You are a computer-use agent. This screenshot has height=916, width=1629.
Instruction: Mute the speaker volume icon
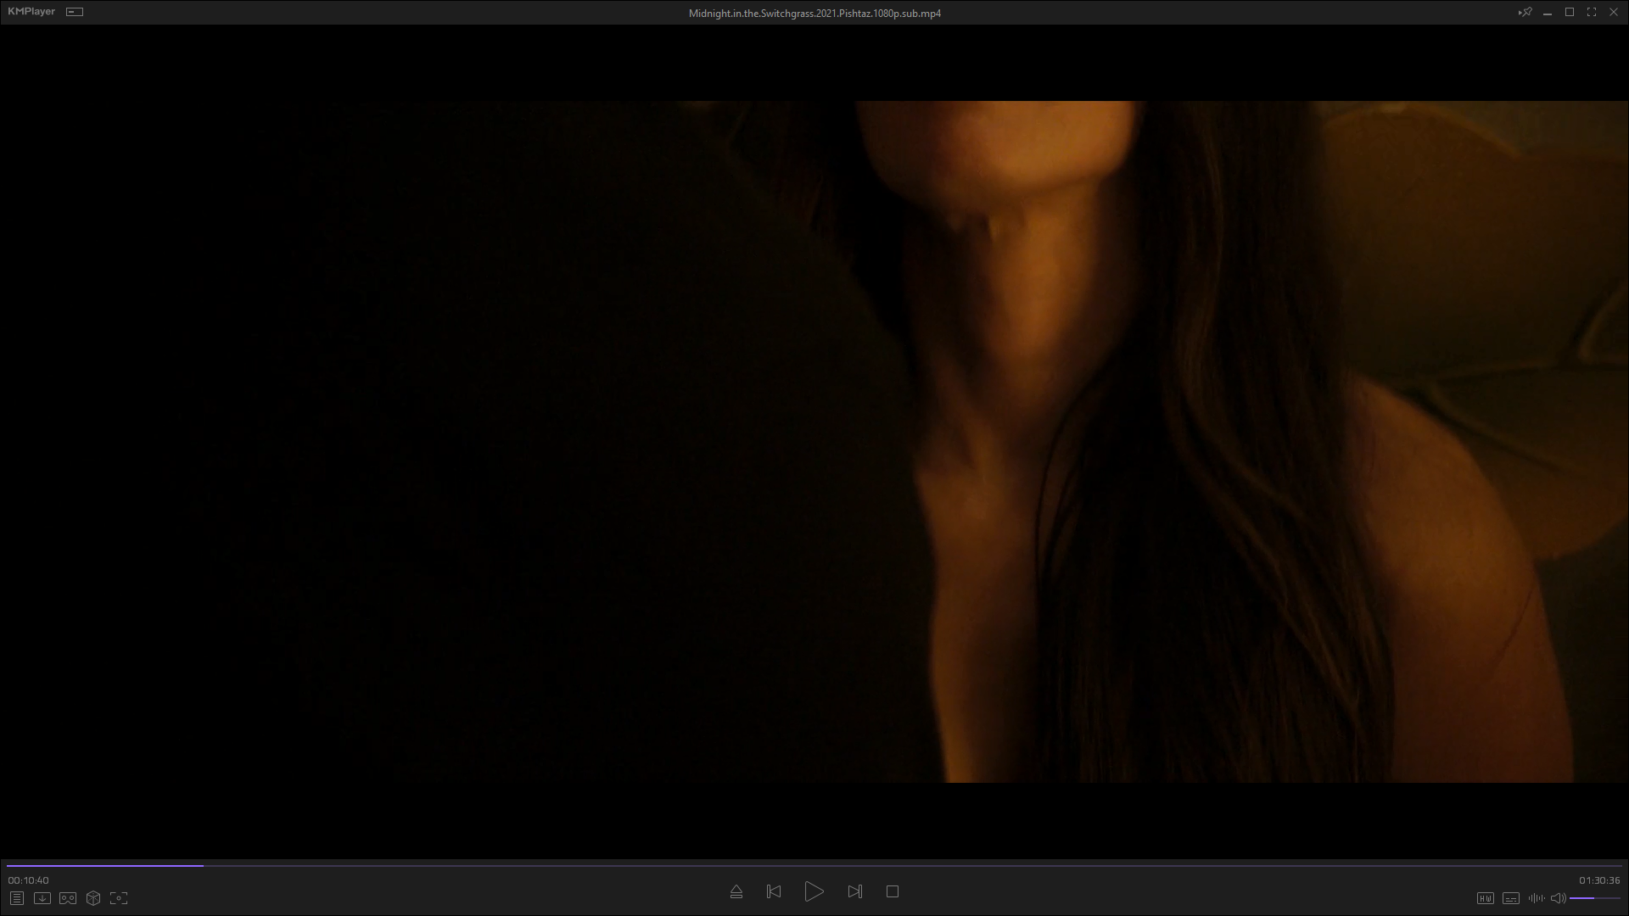point(1558,898)
